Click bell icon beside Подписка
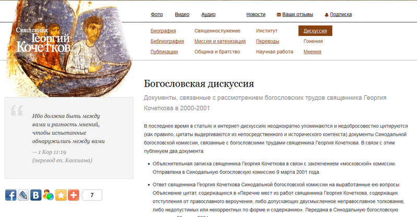 coord(327,15)
